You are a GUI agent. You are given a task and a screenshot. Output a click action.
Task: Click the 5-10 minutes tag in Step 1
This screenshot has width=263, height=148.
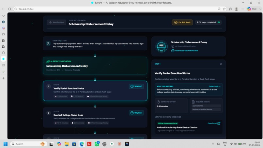tap(61, 96)
